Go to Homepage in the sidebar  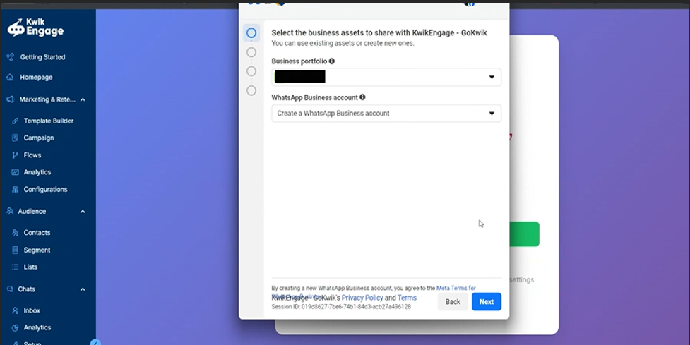click(36, 78)
